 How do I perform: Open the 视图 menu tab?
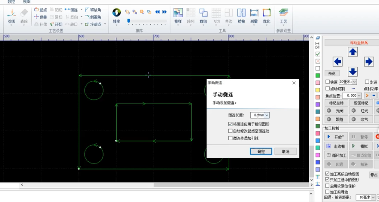click(27, 2)
